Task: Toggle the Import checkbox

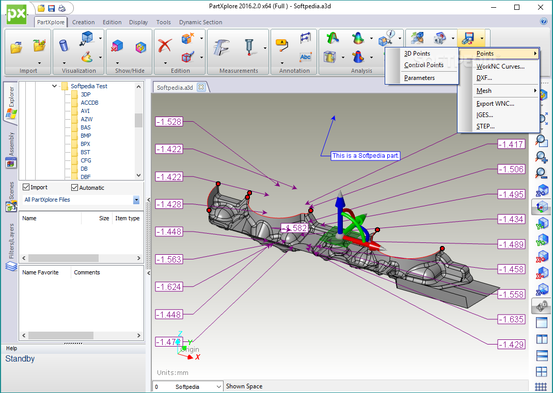Action: click(26, 187)
